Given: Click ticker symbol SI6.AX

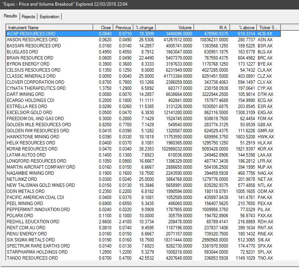Looking at the screenshot, I should click(x=264, y=240).
